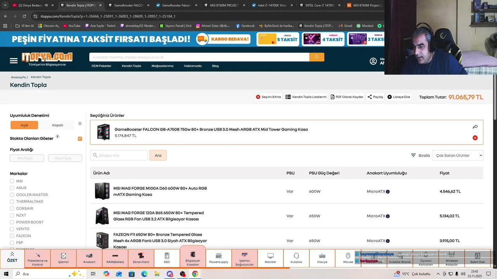Remove selected GameBooster FALCON case with red X
This screenshot has width=497, height=279.
[475, 138]
